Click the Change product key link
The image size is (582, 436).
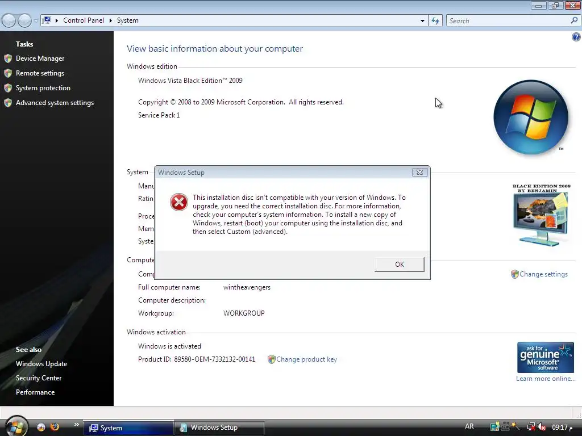(306, 359)
